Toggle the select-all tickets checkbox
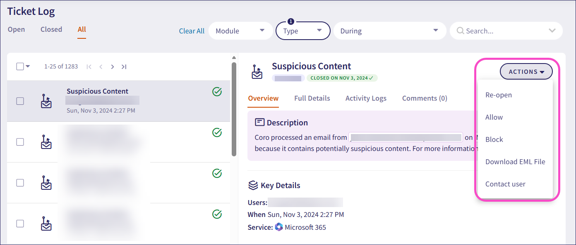 [x=20, y=67]
